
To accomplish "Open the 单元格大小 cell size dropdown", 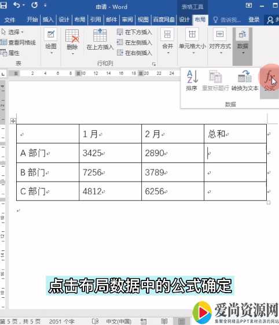I will (192, 42).
